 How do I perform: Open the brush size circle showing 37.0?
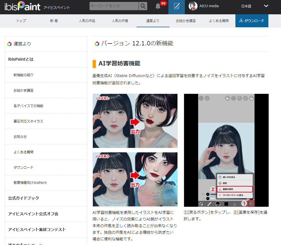[218, 204]
